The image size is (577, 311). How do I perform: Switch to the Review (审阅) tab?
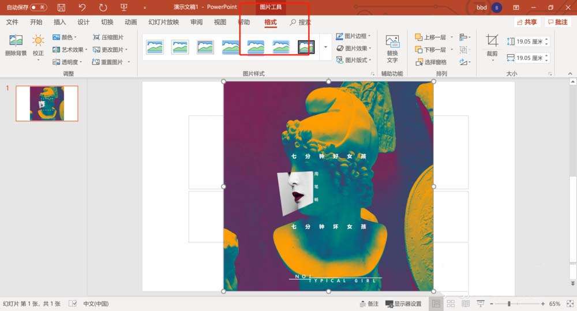[x=197, y=22]
